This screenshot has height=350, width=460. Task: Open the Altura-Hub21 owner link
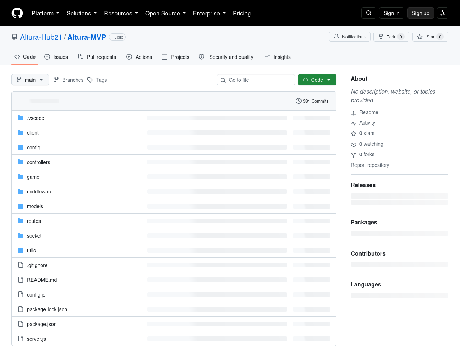[x=41, y=37]
